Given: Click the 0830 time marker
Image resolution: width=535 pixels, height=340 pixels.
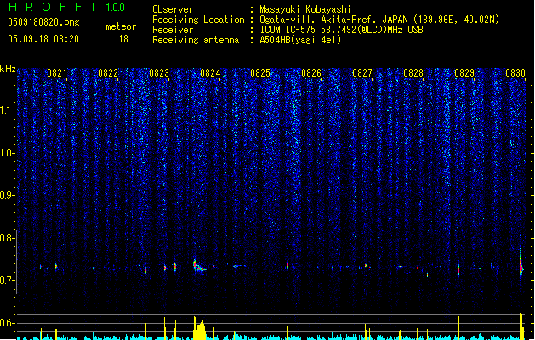Looking at the screenshot, I should (x=515, y=73).
